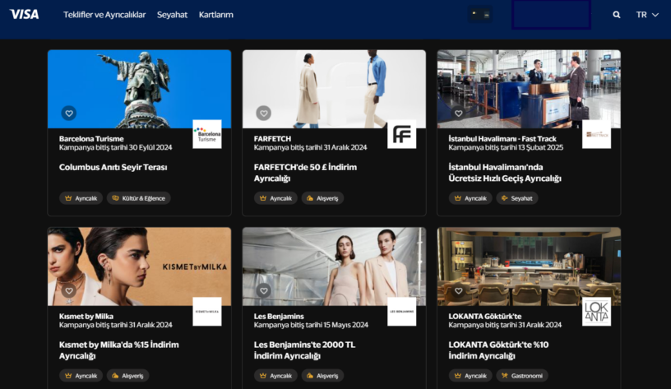This screenshot has height=389, width=671.
Task: Click the Barcelona Turisme brand logo
Action: [x=207, y=134]
